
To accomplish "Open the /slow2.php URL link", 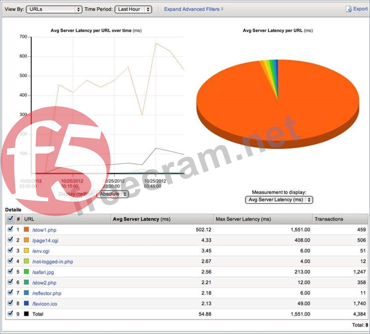I will tap(44, 283).
